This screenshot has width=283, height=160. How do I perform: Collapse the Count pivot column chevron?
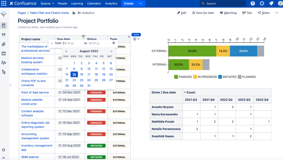point(185,92)
